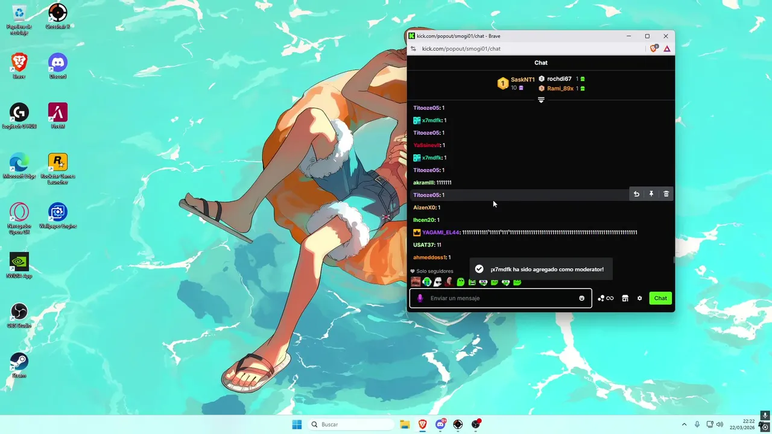Image resolution: width=772 pixels, height=434 pixels.
Task: Click the chat scrollbar thumb
Action: (x=674, y=260)
